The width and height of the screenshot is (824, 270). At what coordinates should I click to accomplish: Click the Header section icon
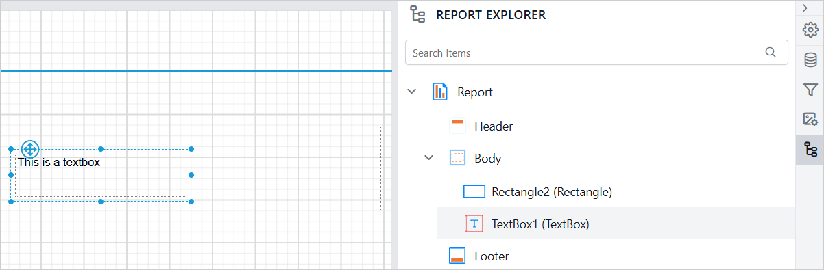(457, 126)
